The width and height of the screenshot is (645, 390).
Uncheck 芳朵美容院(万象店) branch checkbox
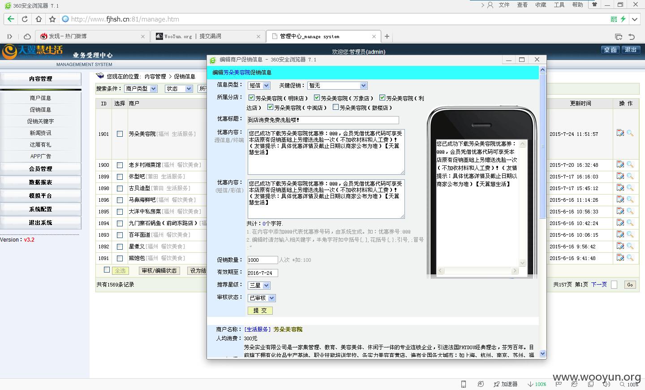(x=317, y=98)
